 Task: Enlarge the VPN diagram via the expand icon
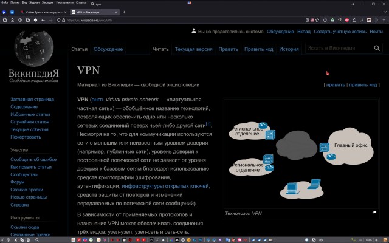pyautogui.click(x=374, y=212)
